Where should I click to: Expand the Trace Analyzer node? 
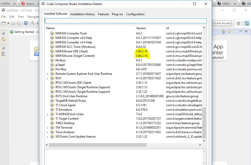(x=47, y=132)
